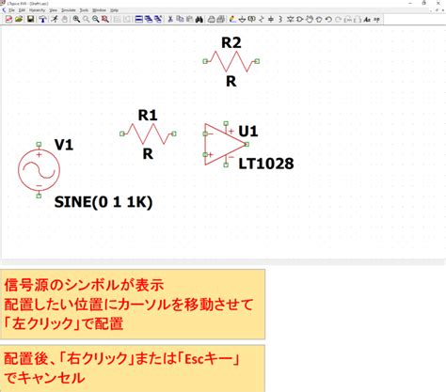The height and width of the screenshot is (392, 446).
Task: Select the Draw Wire pencil tool
Action: pyautogui.click(x=232, y=20)
